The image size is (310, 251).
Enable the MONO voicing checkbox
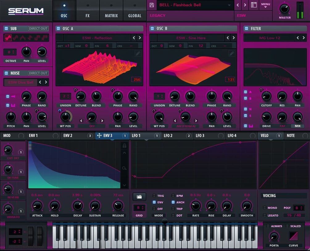[265, 208]
